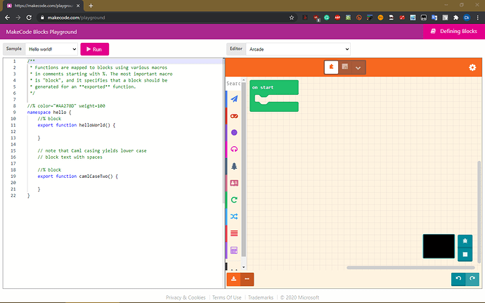485x303 pixels.
Task: Click the workspace vertical scrollbar
Action: 479,212
